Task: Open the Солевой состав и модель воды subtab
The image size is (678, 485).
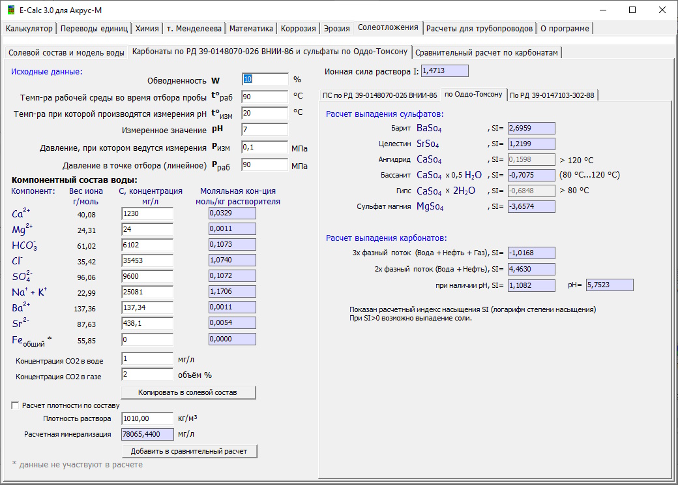Action: point(66,53)
